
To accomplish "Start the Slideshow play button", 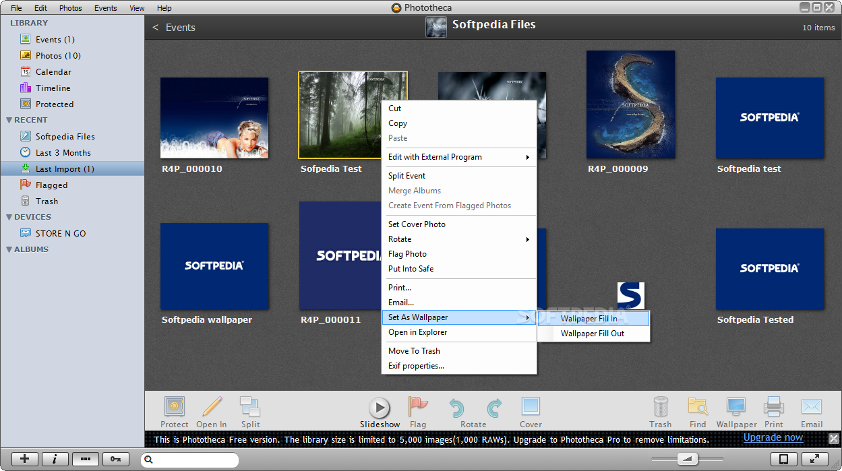I will (380, 408).
